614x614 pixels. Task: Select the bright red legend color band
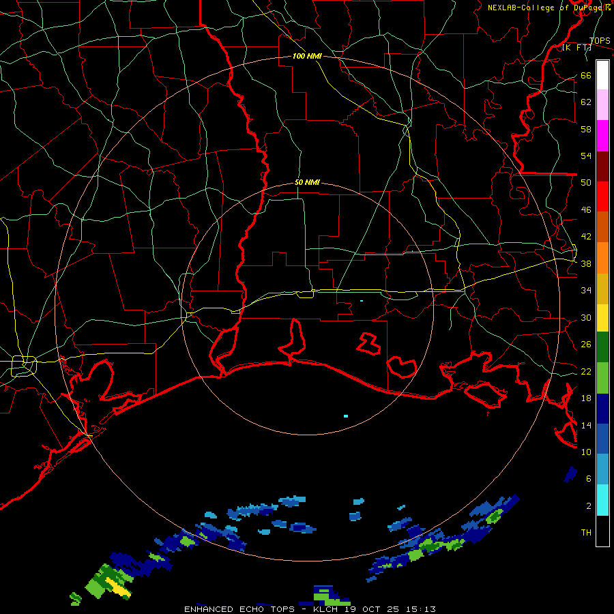(602, 196)
